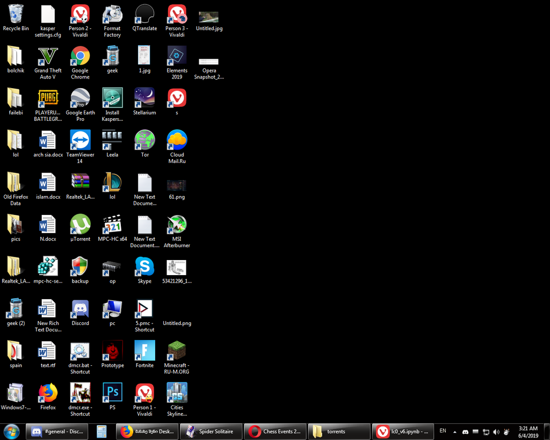Viewport: 550px width, 440px height.
Task: Open the Calculator taskbar button
Action: (102, 431)
